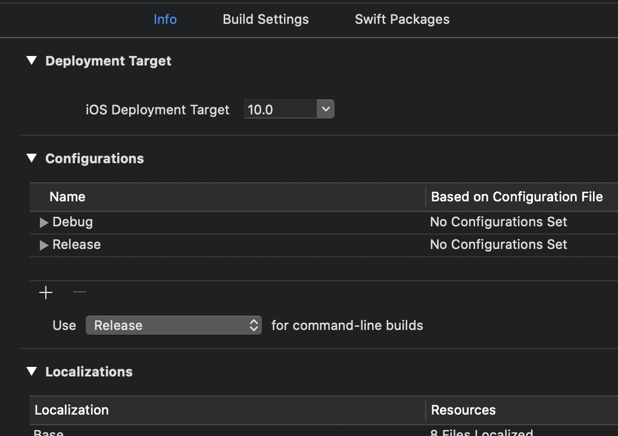
Task: Click Release's No Configurations Set value
Action: (x=498, y=245)
